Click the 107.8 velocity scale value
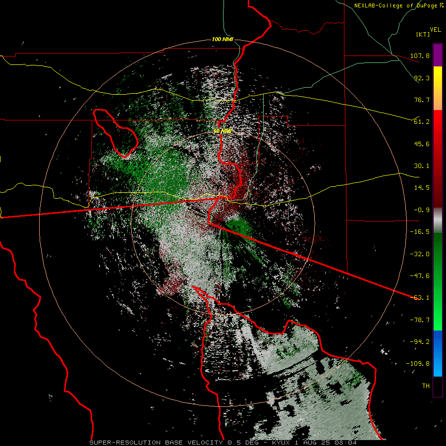Image resolution: width=446 pixels, height=446 pixels. [420, 56]
